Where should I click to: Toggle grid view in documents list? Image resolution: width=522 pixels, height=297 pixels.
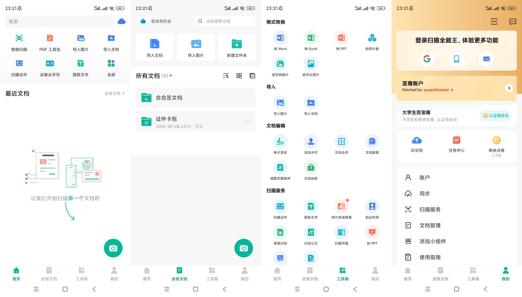(x=239, y=76)
